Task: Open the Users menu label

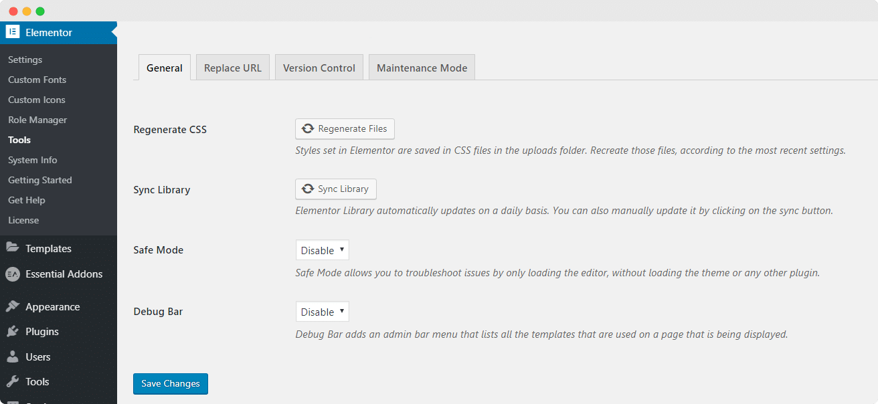Action: 38,357
